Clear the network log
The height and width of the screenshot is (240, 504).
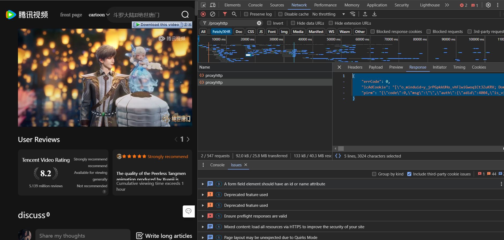(212, 14)
